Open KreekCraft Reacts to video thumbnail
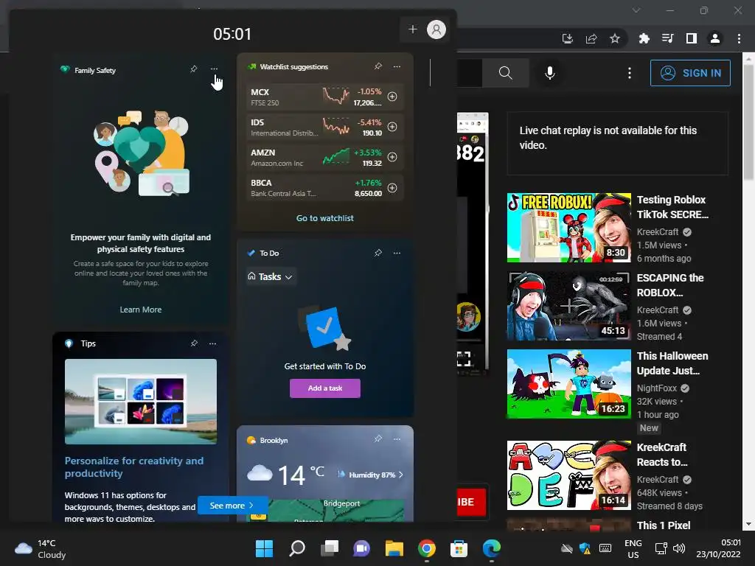The image size is (755, 566). pos(568,475)
